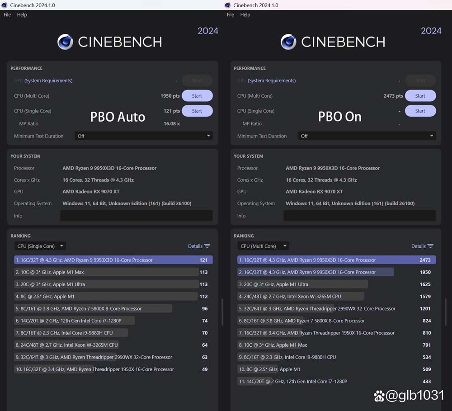Open the CPU (Multi Core) ranking dropdown

point(263,246)
